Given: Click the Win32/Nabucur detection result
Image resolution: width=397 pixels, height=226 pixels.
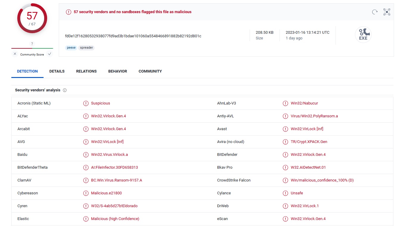Looking at the screenshot, I should 304,103.
